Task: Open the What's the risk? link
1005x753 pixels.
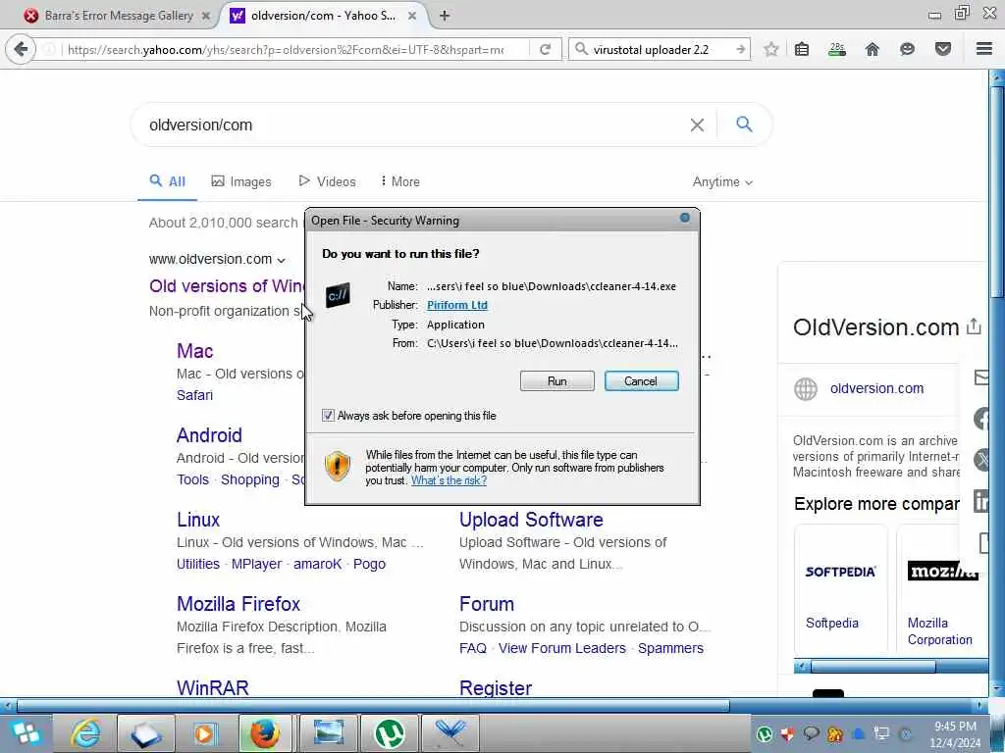Action: pyautogui.click(x=449, y=480)
